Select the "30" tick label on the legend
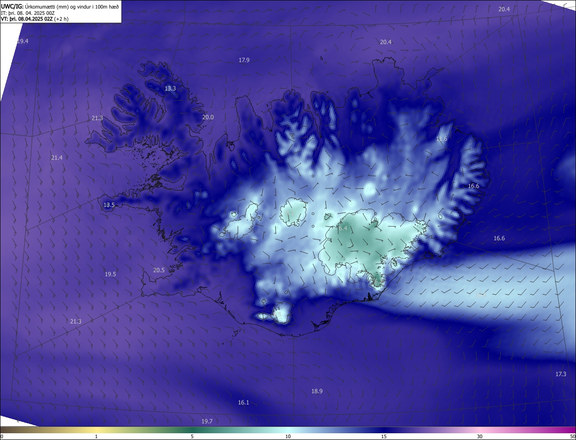 (x=480, y=436)
